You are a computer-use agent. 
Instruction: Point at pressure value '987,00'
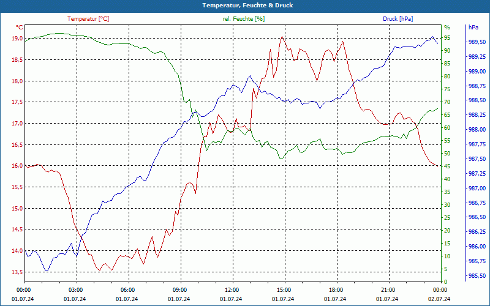(x=478, y=188)
